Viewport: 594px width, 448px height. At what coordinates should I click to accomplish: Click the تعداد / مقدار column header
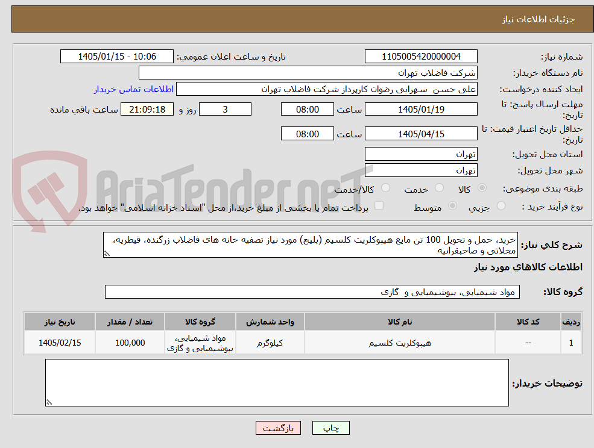(x=130, y=322)
